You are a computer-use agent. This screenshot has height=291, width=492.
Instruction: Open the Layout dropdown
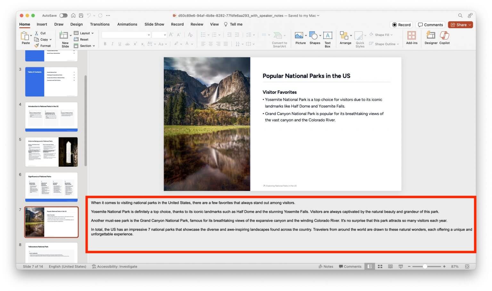click(84, 33)
